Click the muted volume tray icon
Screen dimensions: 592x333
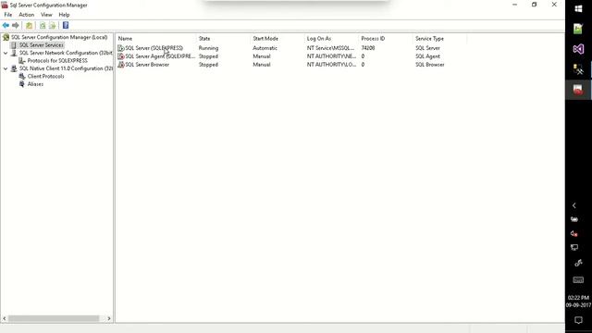pos(574,234)
